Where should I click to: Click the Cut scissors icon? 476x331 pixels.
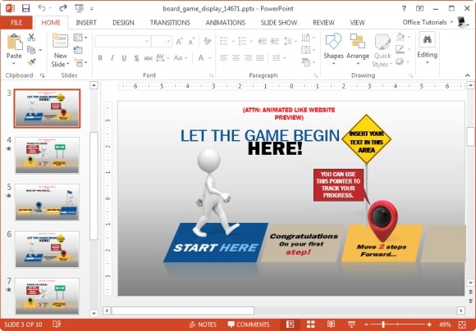(x=31, y=38)
